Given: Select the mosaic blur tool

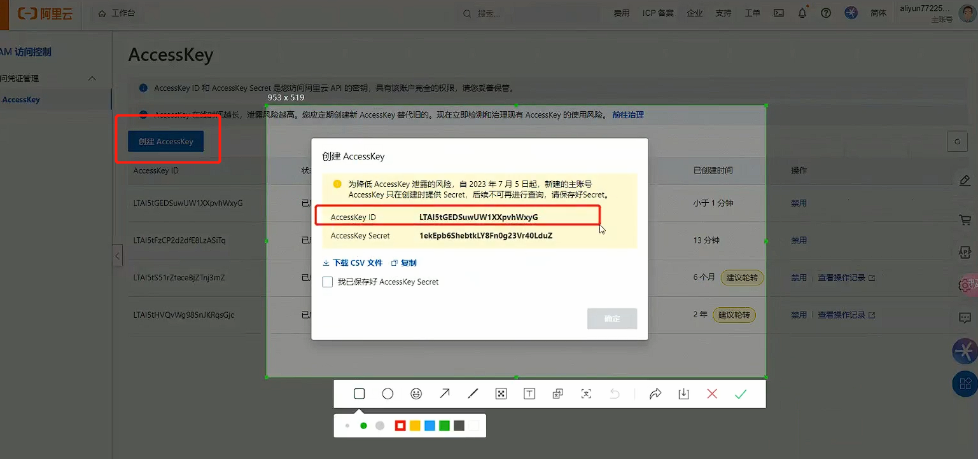Looking at the screenshot, I should (501, 394).
